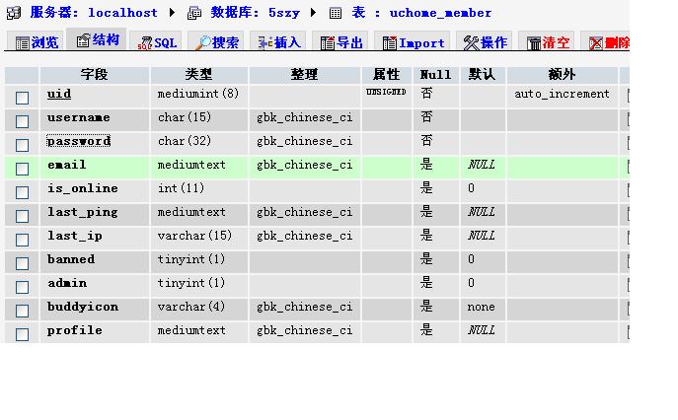
Task: Click the insert icon on 插入 tab
Action: click(x=265, y=42)
